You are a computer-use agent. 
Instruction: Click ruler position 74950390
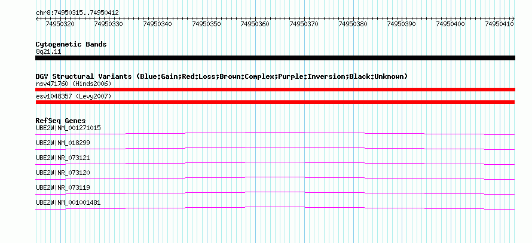tap(402, 24)
